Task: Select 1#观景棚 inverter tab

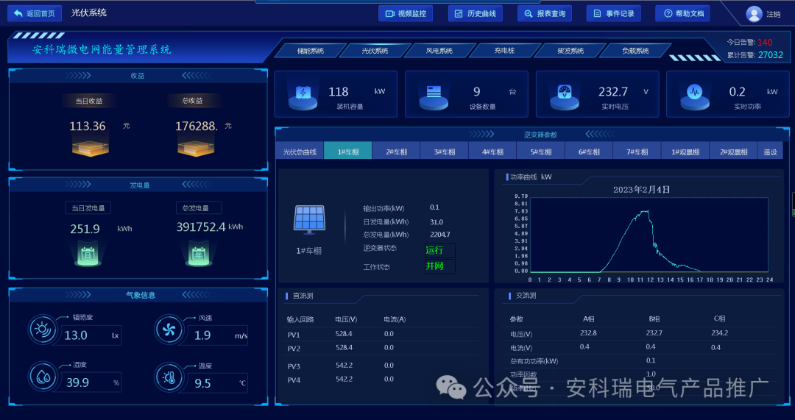Action: 685,152
